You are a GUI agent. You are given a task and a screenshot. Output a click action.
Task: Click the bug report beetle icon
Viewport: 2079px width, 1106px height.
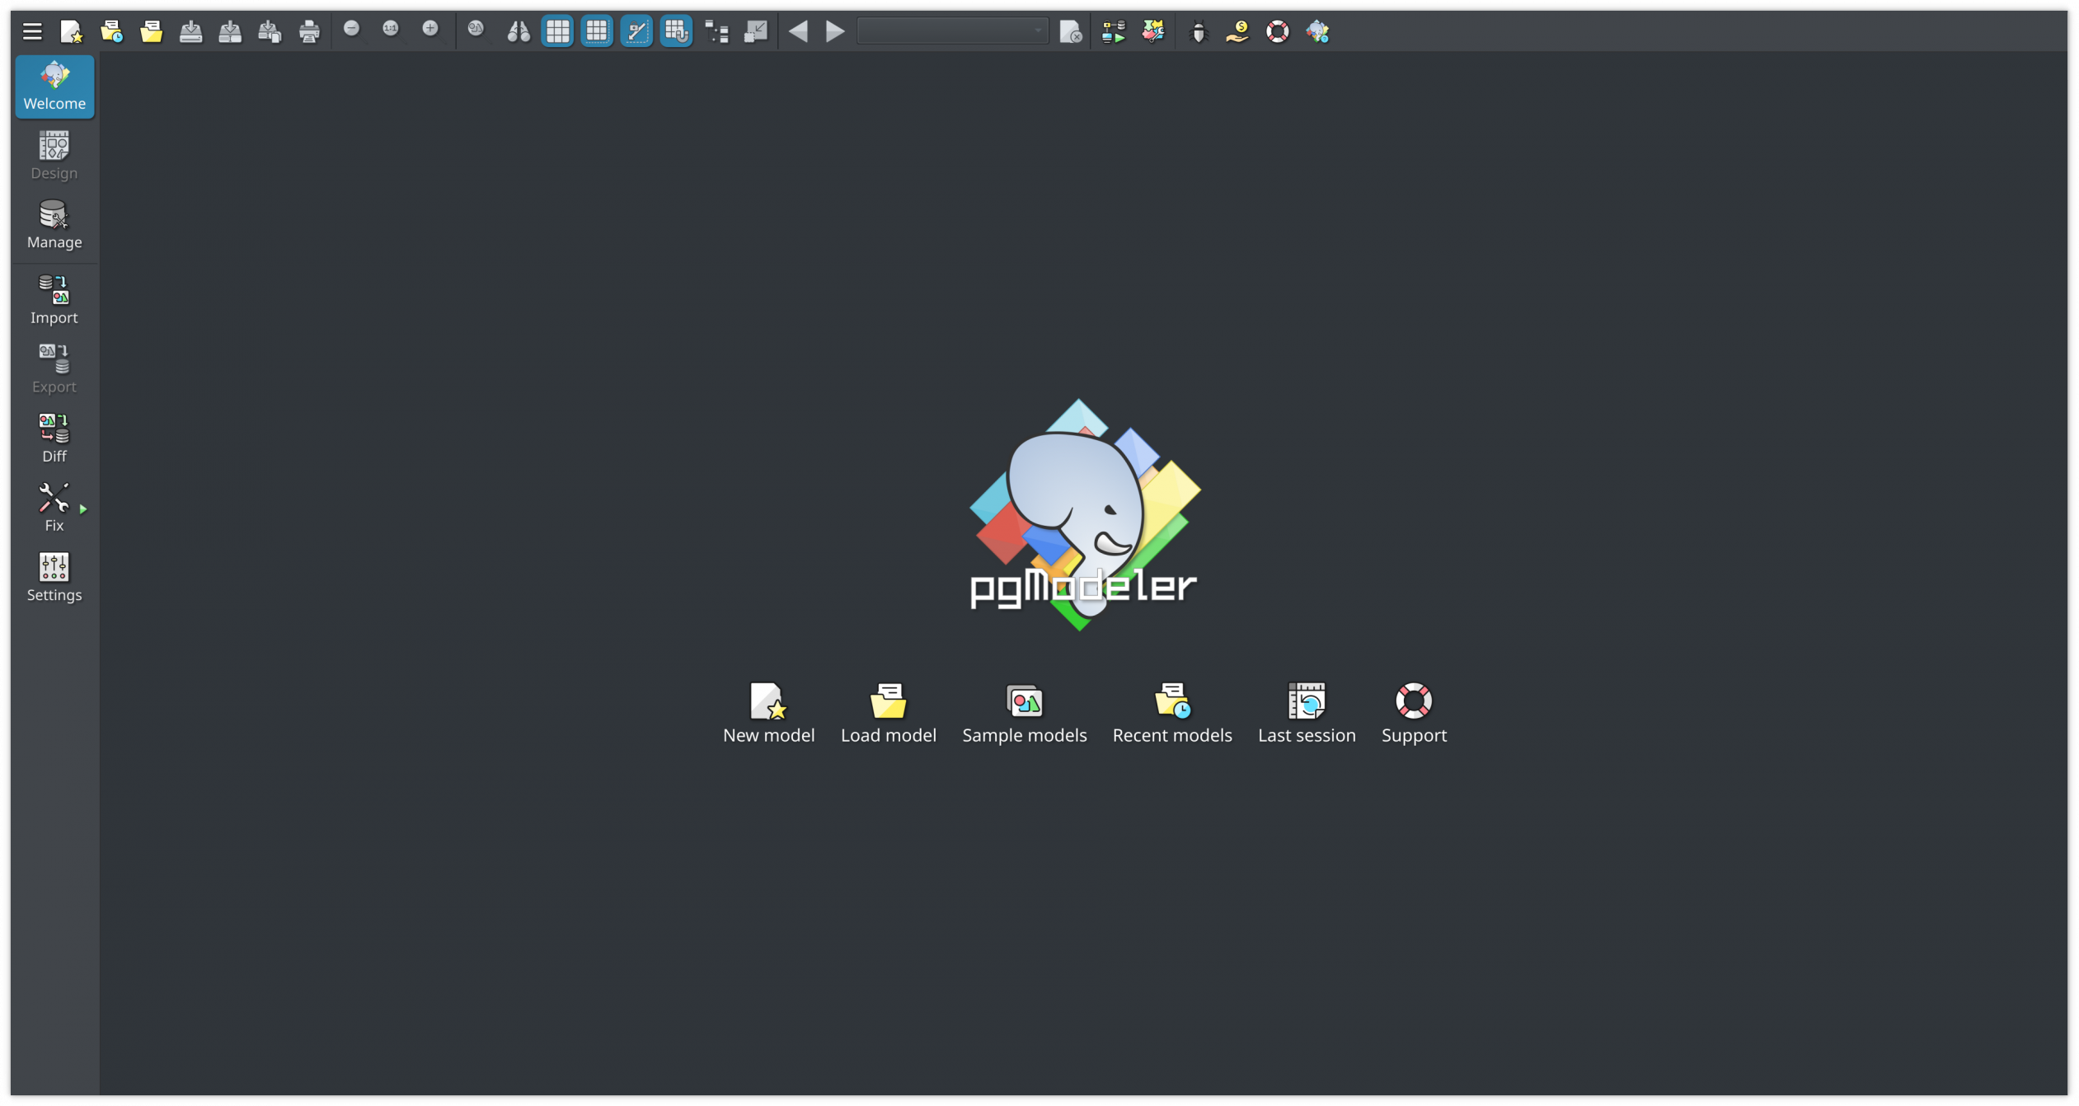pyautogui.click(x=1199, y=31)
